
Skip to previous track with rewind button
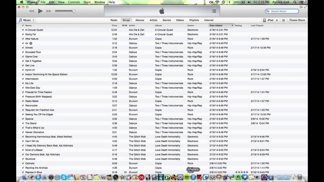tap(31, 11)
